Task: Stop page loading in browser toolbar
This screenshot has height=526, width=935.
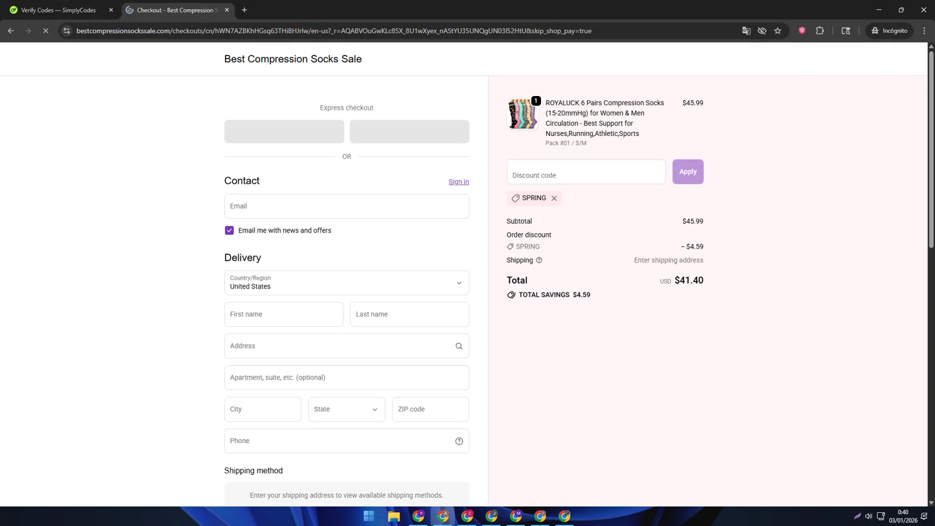Action: pos(46,31)
